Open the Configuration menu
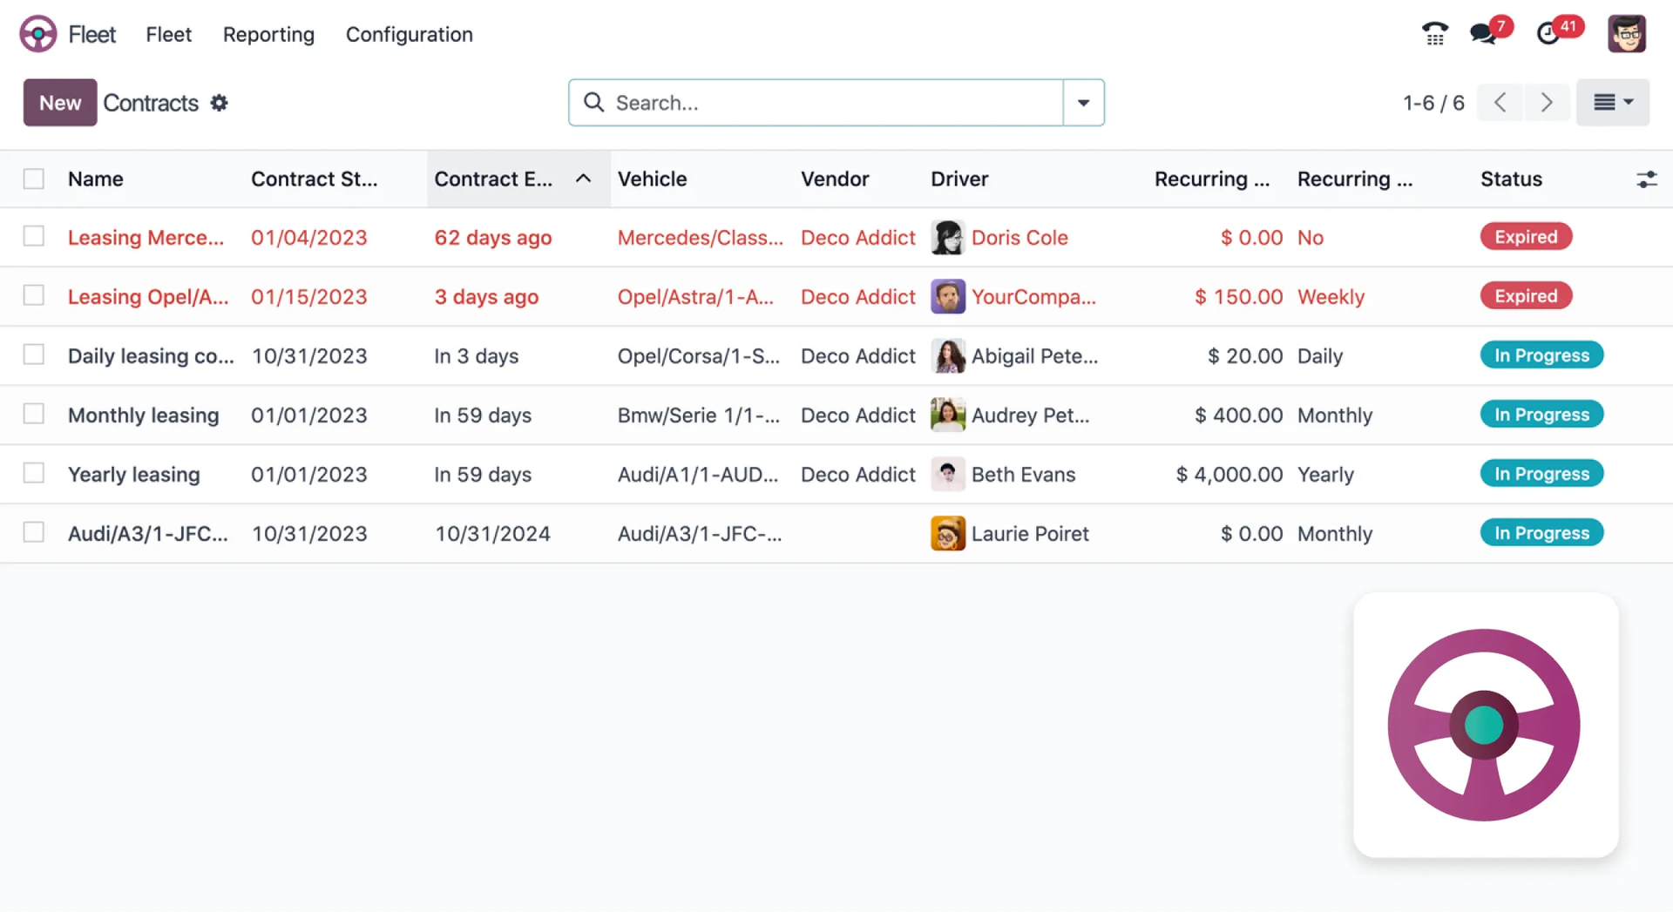 (409, 34)
